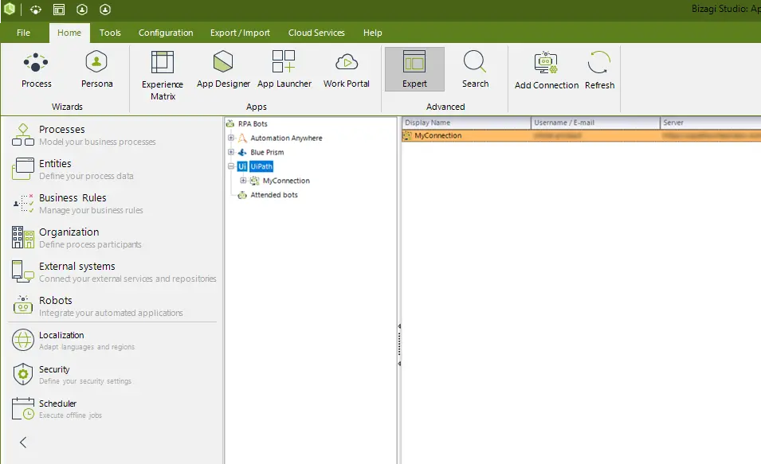Select the UiPath tree item
The image size is (761, 464).
click(261, 166)
